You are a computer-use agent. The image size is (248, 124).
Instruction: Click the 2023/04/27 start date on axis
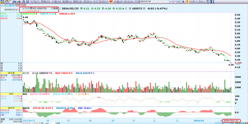[29, 121]
